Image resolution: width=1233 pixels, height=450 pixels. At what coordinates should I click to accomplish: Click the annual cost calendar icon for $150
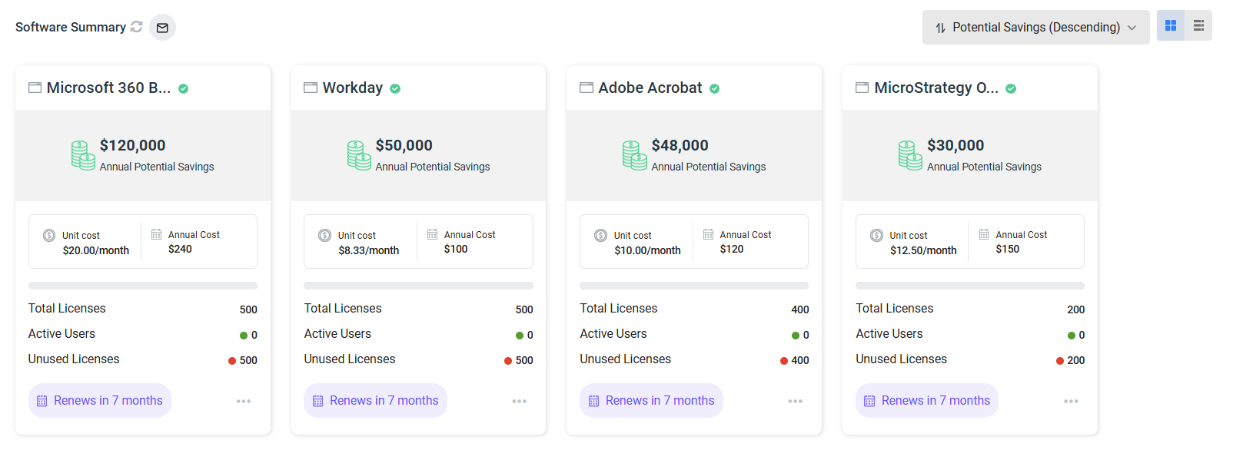(985, 234)
